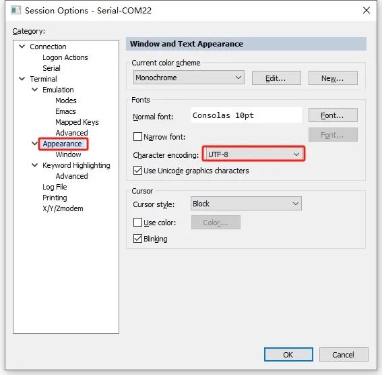Screen dimensions: 382x375
Task: Select X/Y/Zmodem category item
Action: (63, 208)
